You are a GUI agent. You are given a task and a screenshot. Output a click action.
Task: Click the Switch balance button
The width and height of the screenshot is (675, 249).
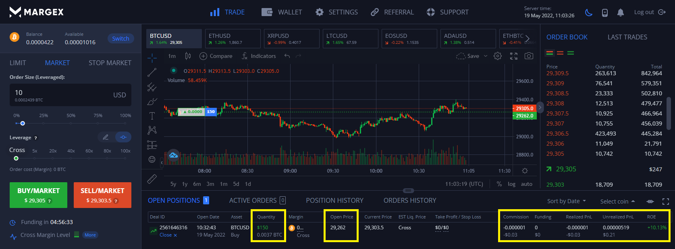point(120,39)
